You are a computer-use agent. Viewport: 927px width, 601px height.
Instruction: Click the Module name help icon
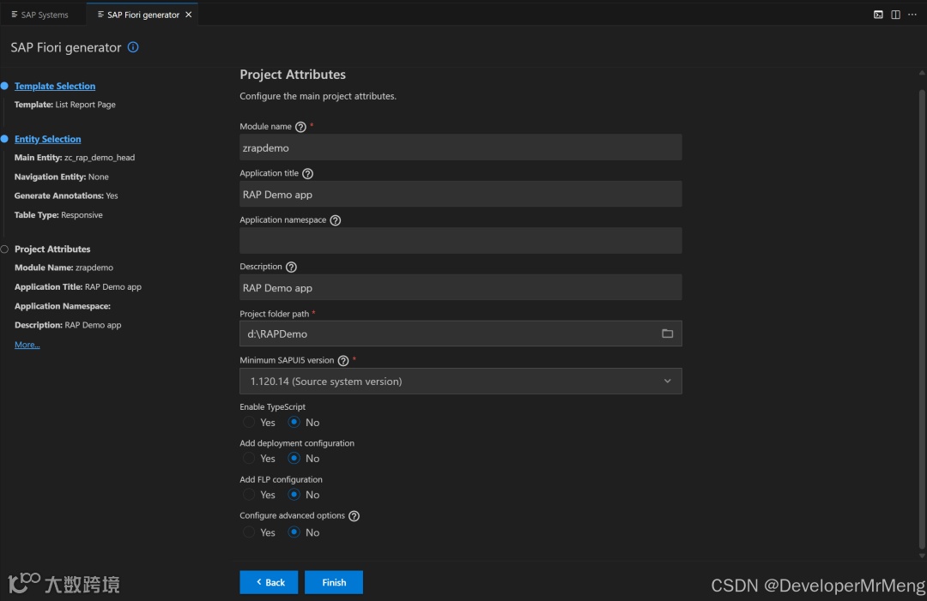pos(300,127)
